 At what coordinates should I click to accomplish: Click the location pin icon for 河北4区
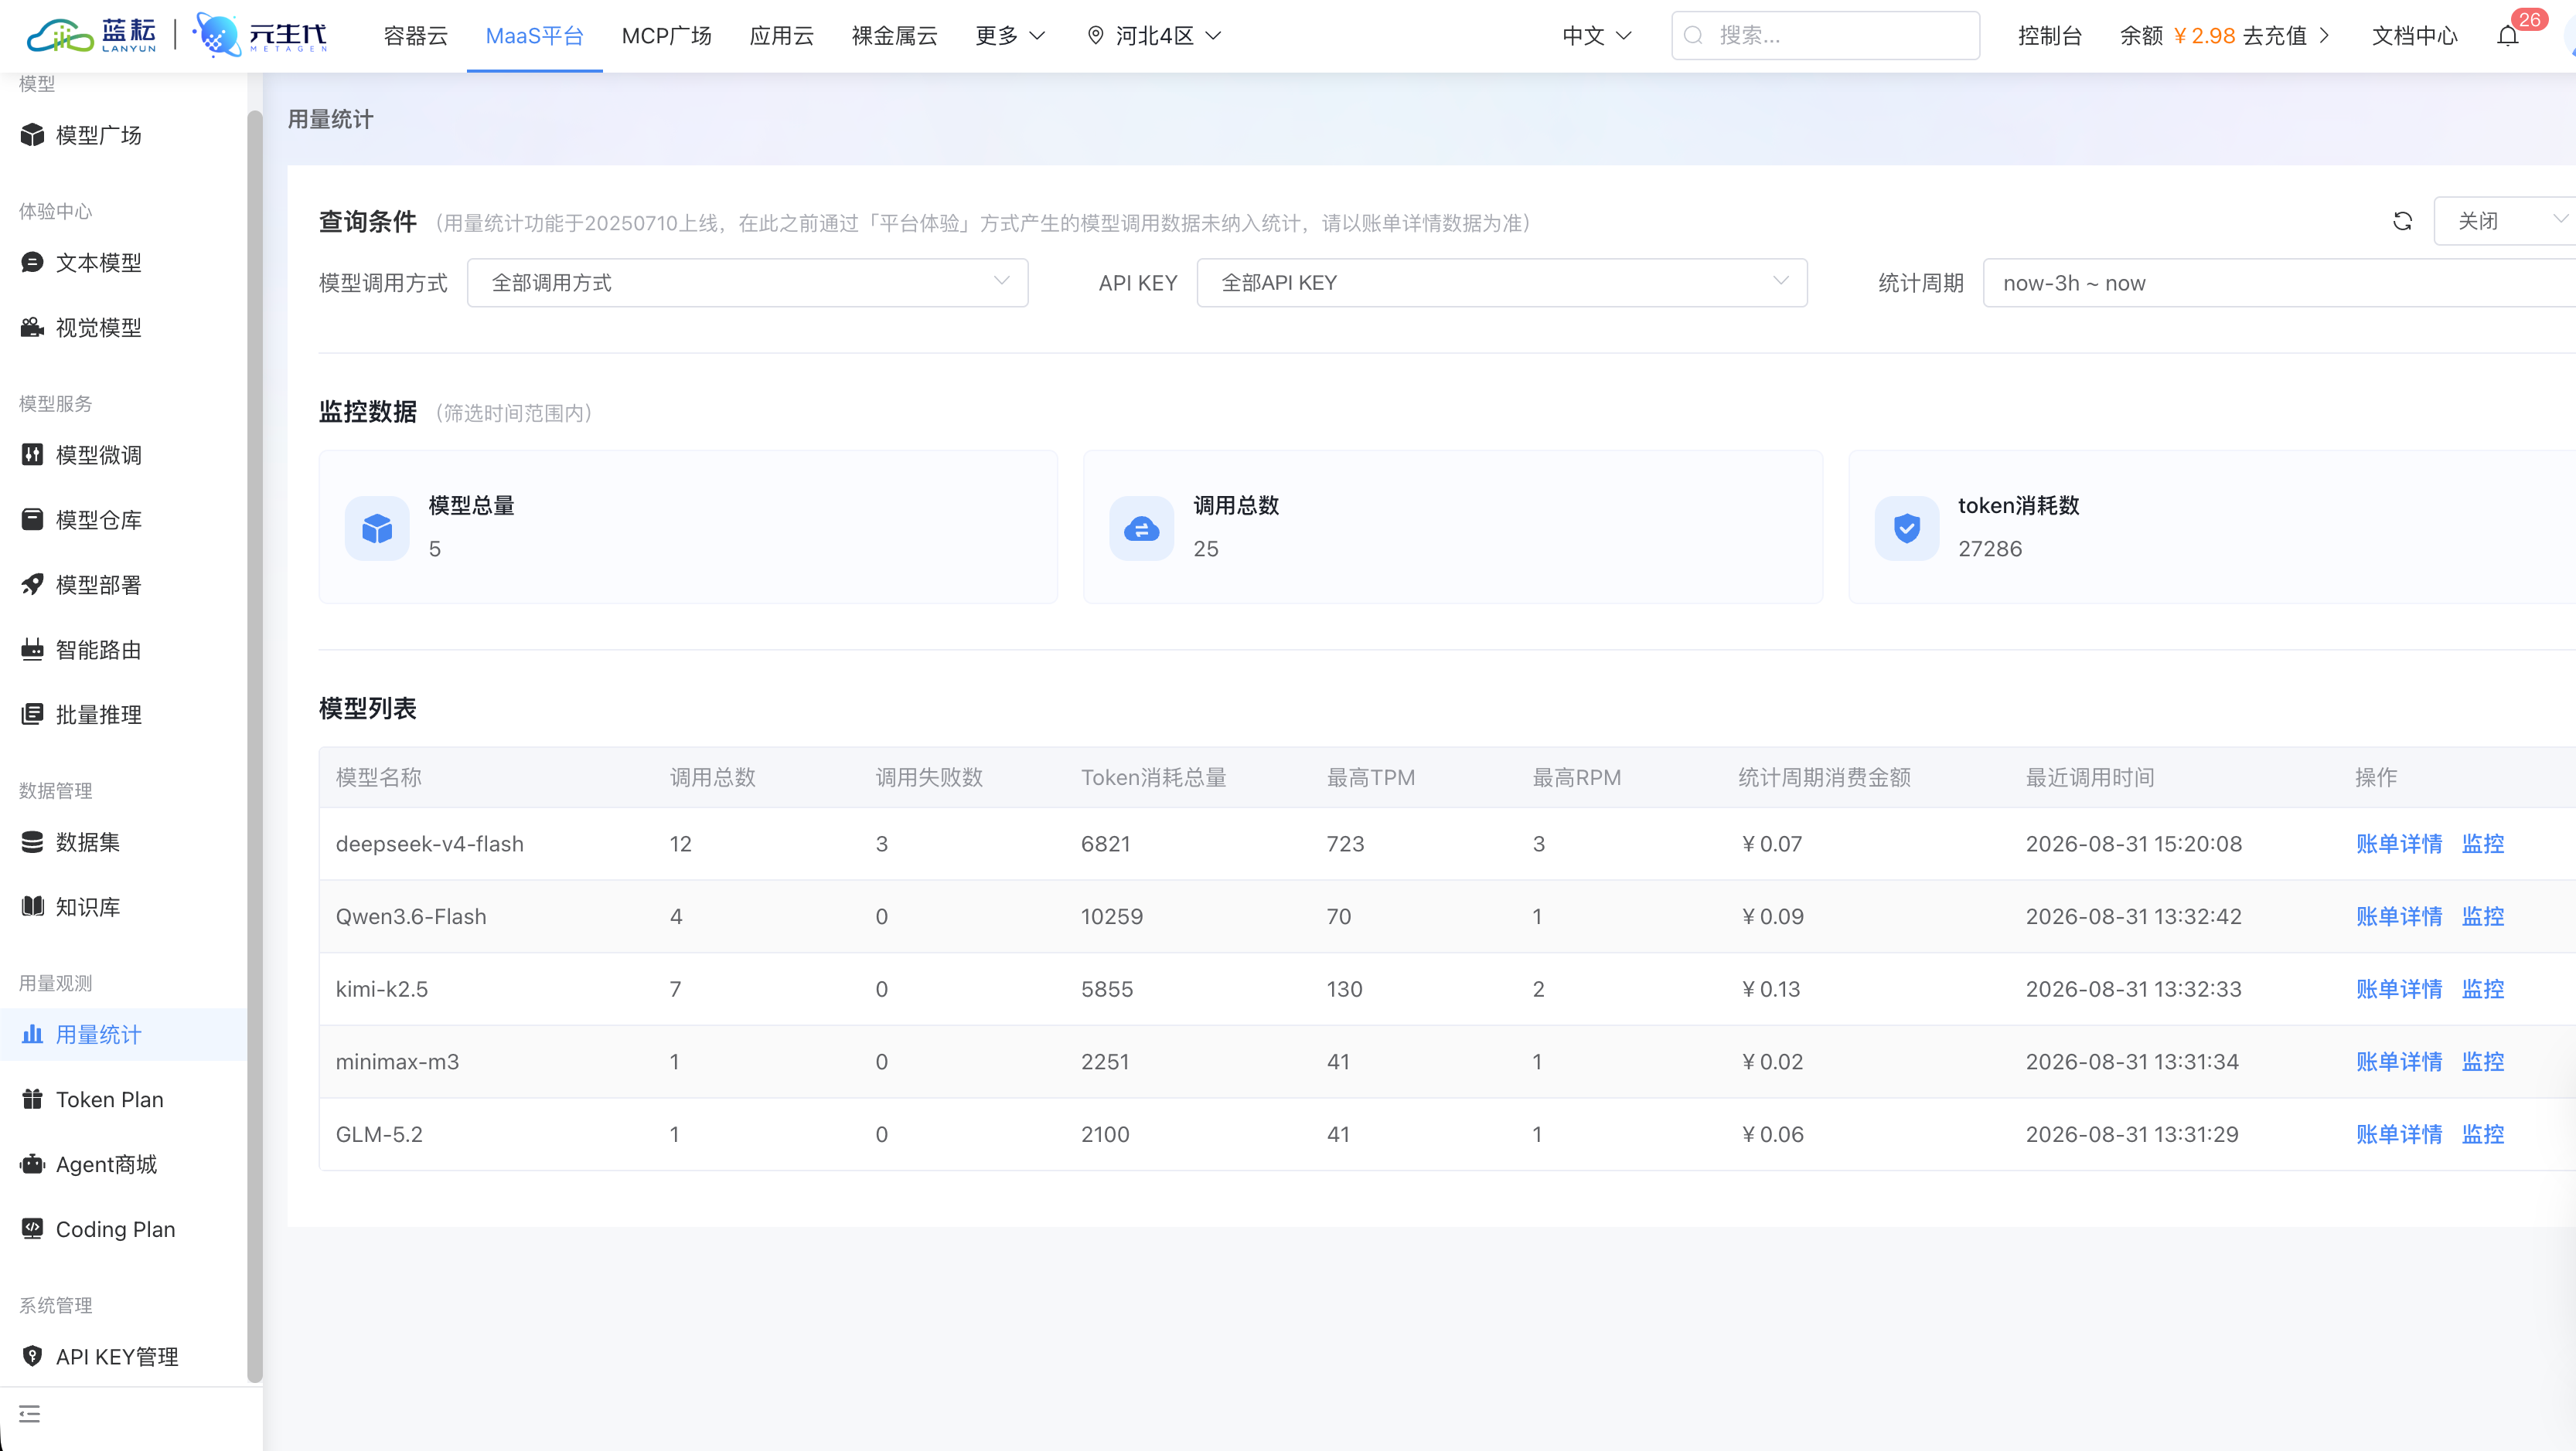pos(1096,36)
